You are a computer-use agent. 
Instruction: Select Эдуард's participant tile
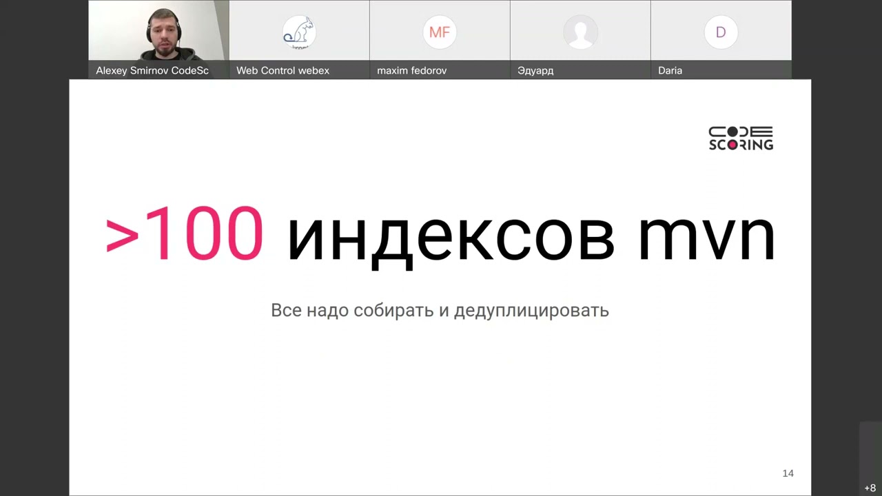coord(580,39)
